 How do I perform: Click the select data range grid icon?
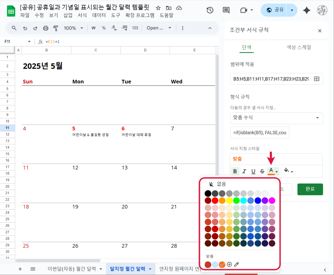pos(316,79)
